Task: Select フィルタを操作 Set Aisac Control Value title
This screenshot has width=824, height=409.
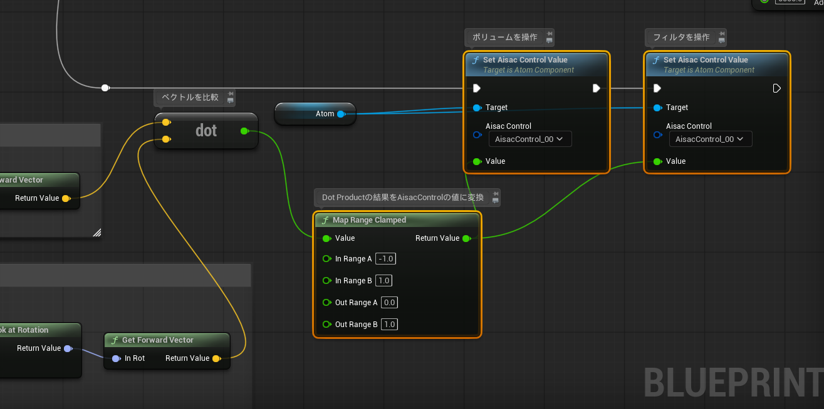Action: (x=706, y=60)
